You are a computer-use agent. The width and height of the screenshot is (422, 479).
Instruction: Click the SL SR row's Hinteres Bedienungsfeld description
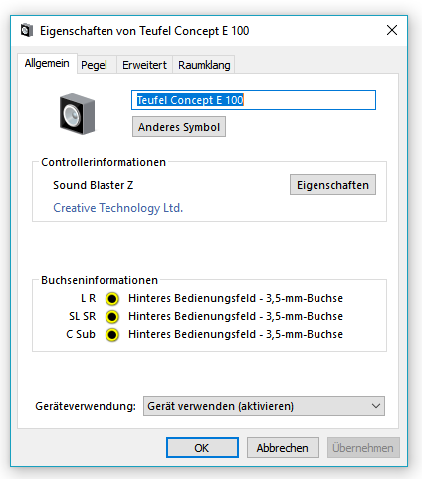(236, 316)
